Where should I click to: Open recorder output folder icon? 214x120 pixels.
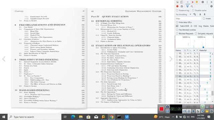pos(207,111)
